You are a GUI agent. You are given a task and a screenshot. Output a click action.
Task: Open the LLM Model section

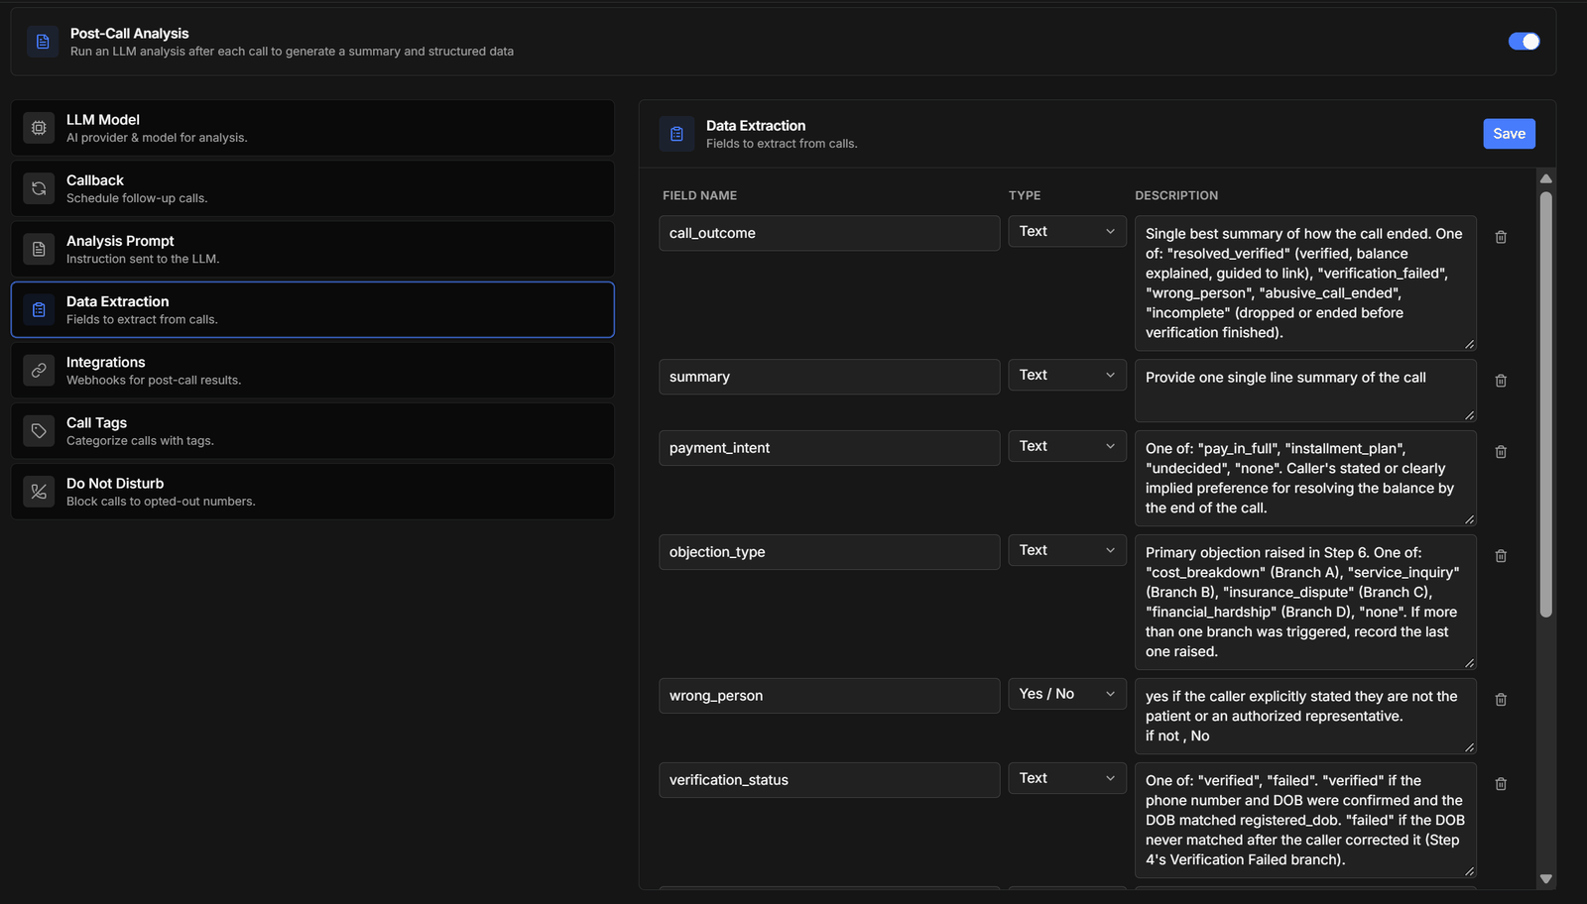[x=312, y=128]
